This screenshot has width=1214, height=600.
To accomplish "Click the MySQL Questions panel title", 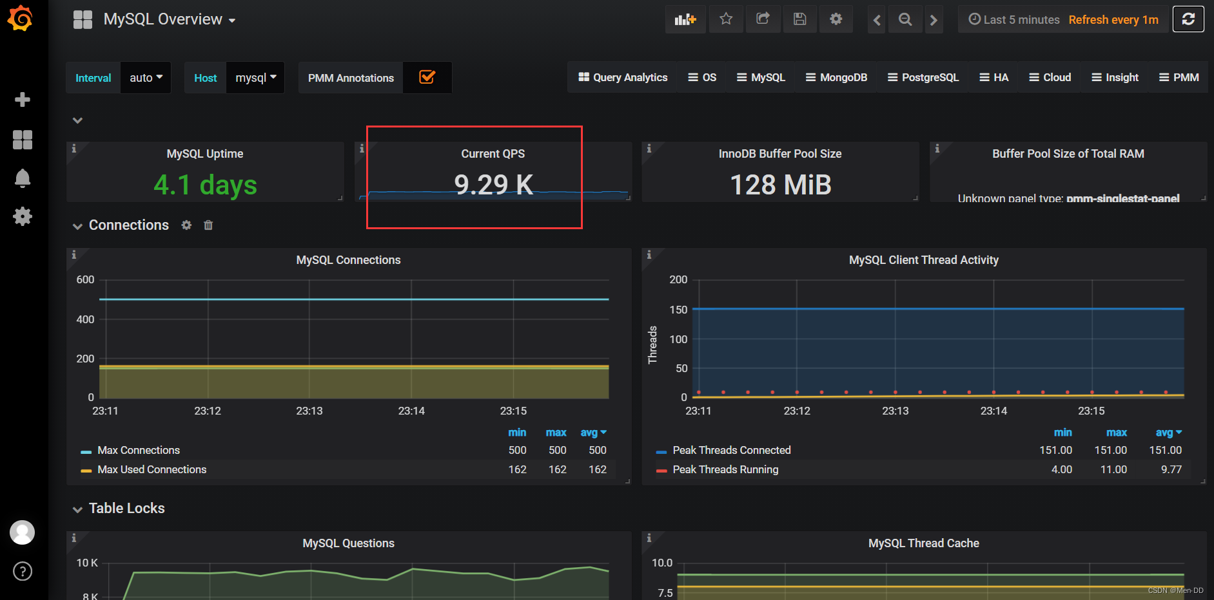I will click(348, 543).
